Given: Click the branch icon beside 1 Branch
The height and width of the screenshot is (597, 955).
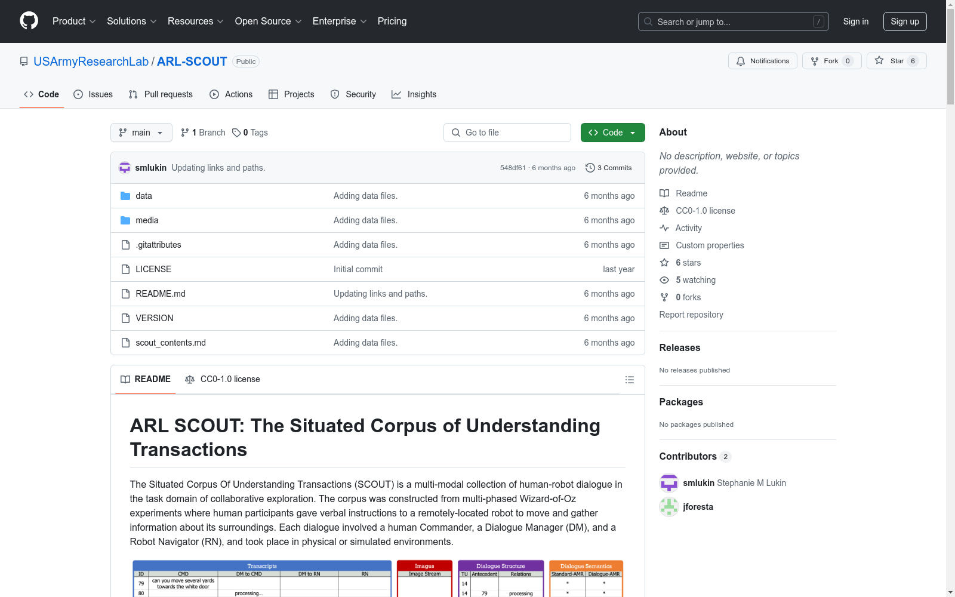Looking at the screenshot, I should pos(185,133).
